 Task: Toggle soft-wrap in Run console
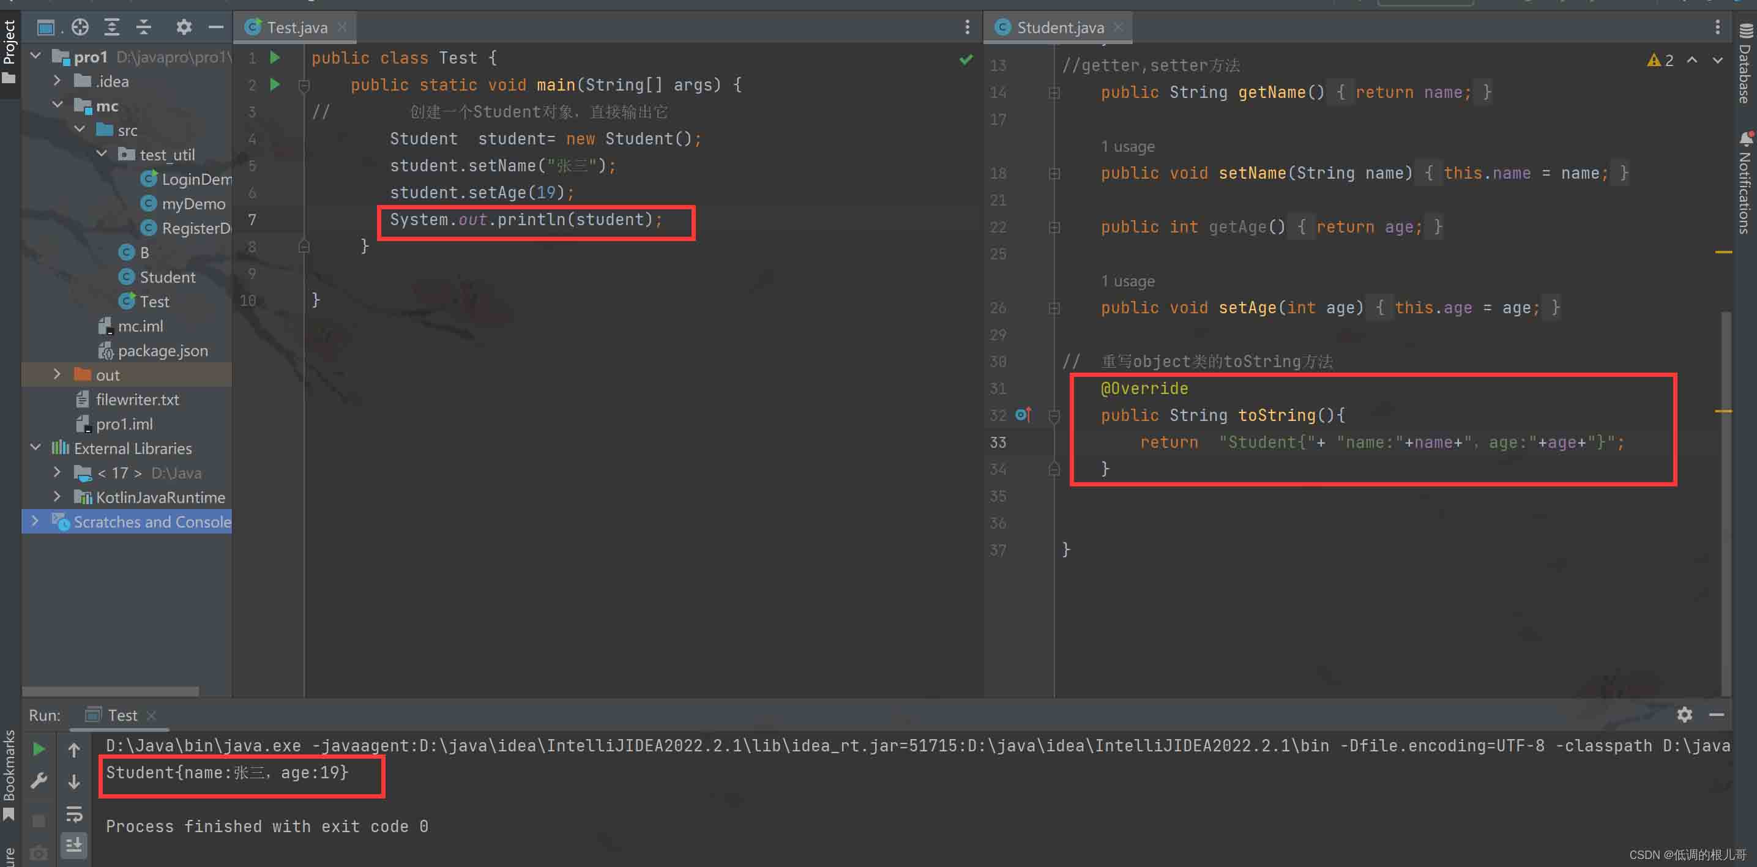click(x=73, y=814)
